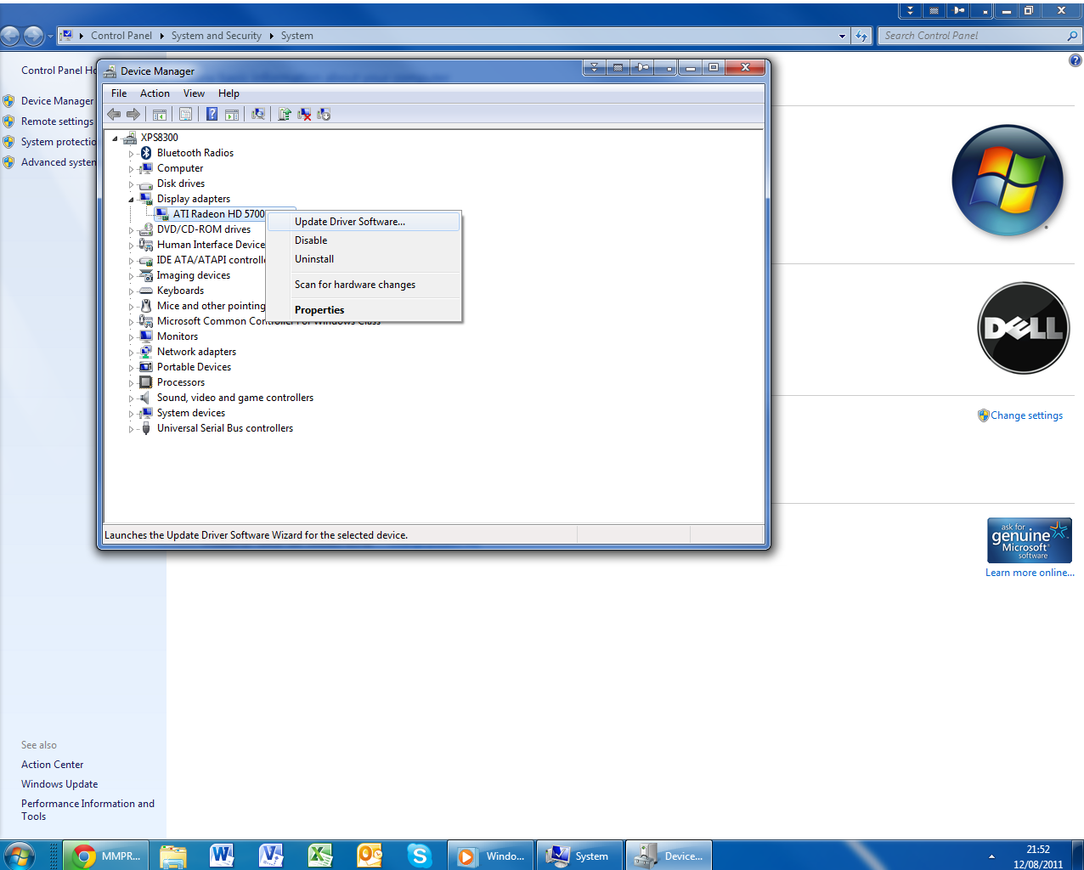
Task: Click the DVD/CD-ROM drives icon
Action: click(146, 229)
